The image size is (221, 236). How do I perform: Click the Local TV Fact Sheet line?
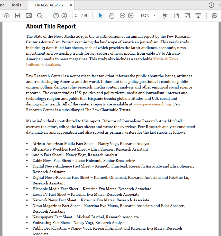[x=86, y=194]
